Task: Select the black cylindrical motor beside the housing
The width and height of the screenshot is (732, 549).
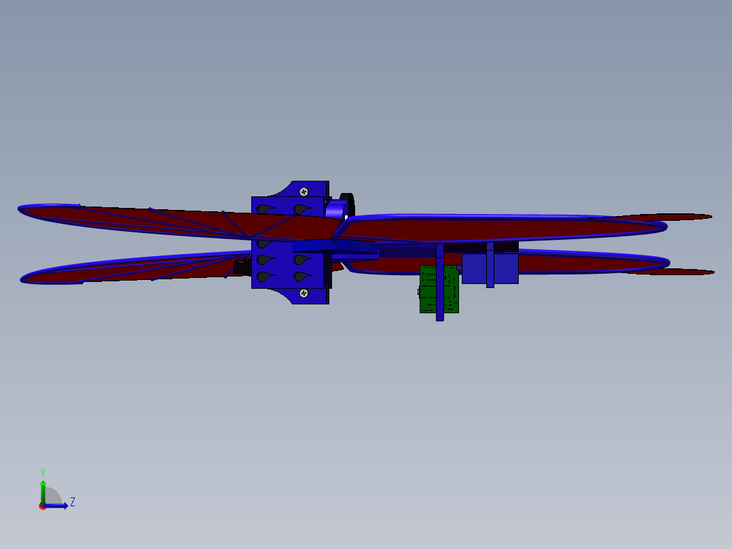Action: tap(242, 267)
